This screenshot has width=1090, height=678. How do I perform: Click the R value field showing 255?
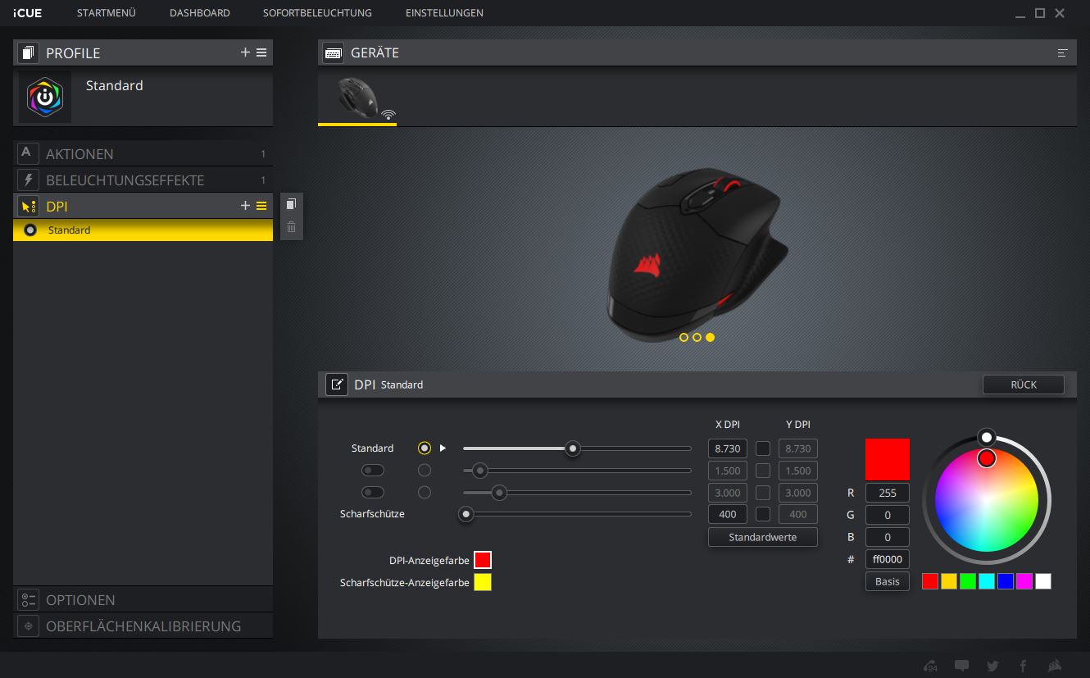click(887, 493)
